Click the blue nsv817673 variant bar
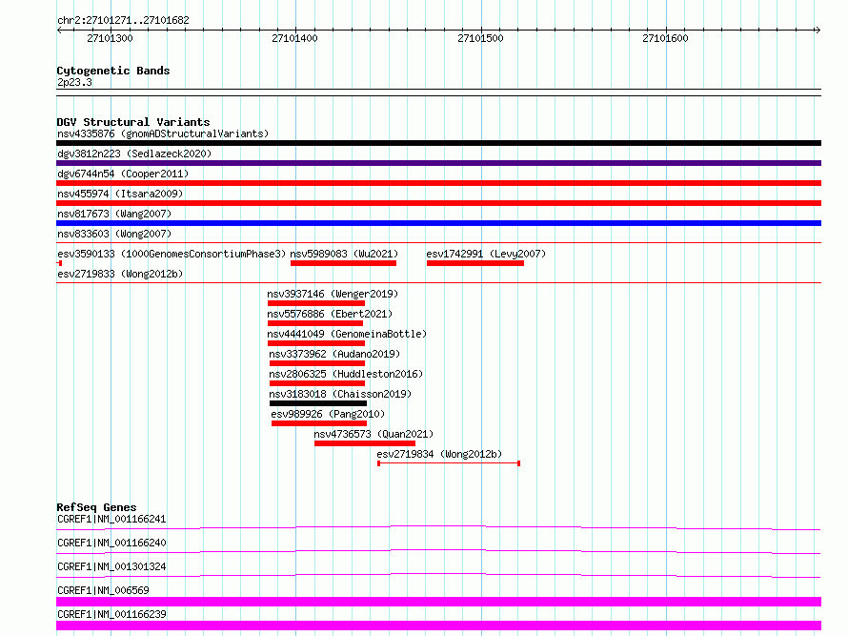 point(438,223)
